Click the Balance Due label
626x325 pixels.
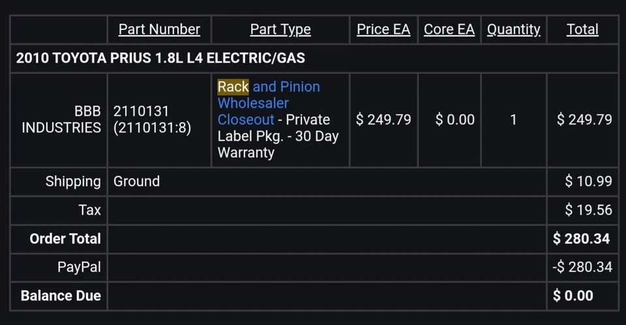(x=61, y=296)
